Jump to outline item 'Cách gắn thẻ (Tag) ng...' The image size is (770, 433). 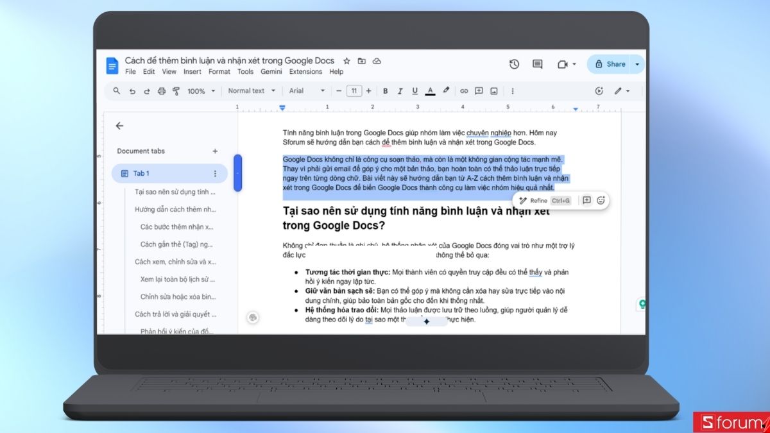point(177,244)
